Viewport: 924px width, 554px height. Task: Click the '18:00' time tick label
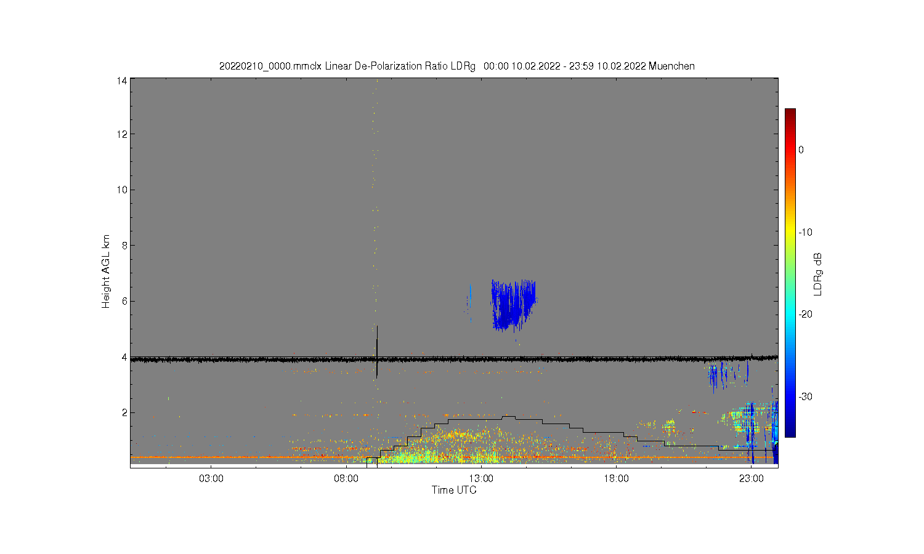click(x=616, y=478)
